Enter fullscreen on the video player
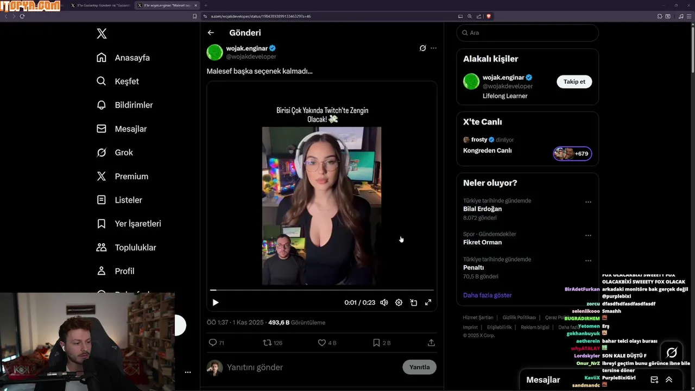 click(428, 302)
